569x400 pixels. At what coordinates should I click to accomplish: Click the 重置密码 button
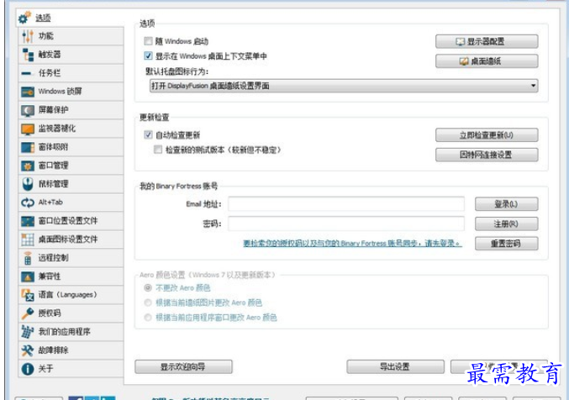pos(506,244)
